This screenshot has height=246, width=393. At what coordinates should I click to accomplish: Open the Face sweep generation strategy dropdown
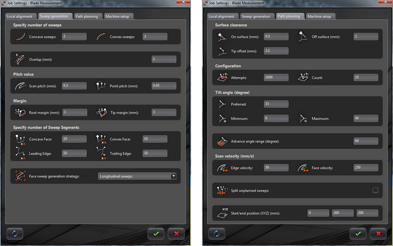tap(137, 176)
